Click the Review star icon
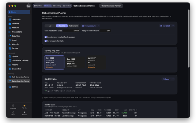The image size is (196, 123). [24, 113]
